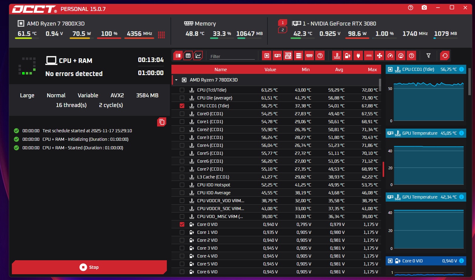Switch to graph view mode icon

click(x=198, y=56)
